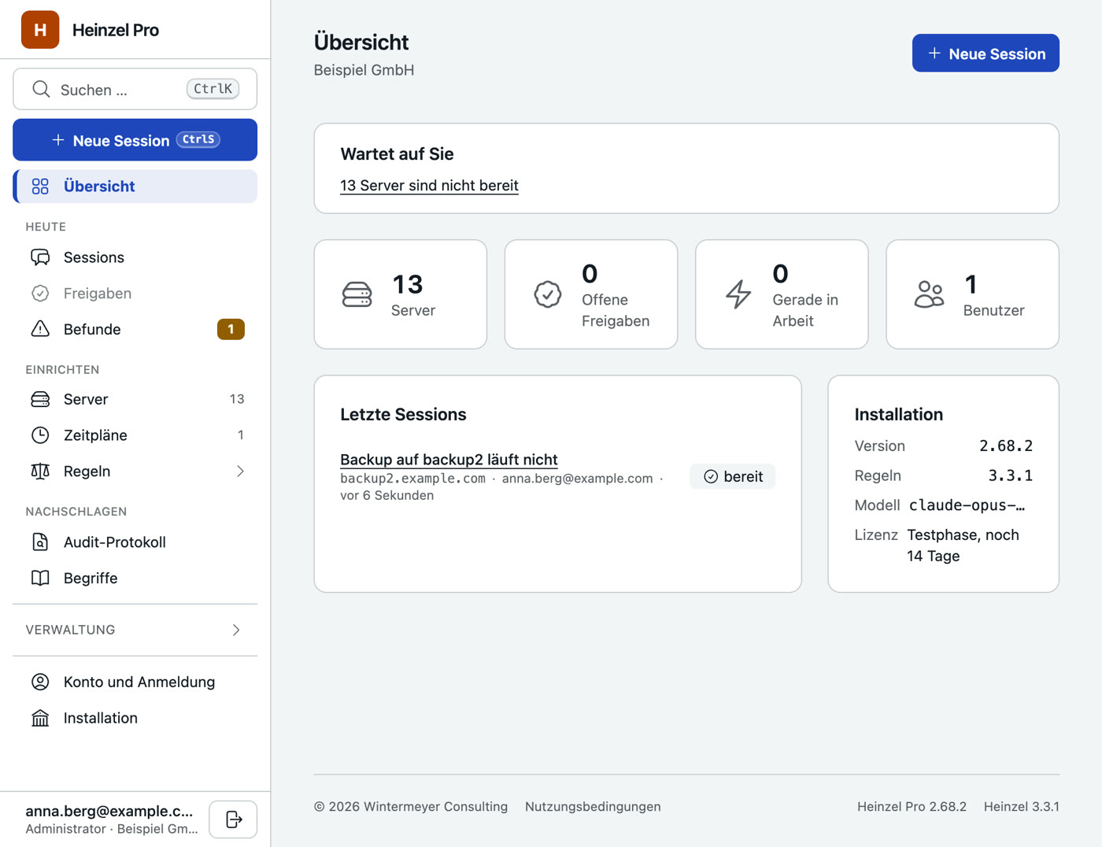This screenshot has height=847, width=1102.
Task: Click the Begriffe book icon
Action: 40,579
